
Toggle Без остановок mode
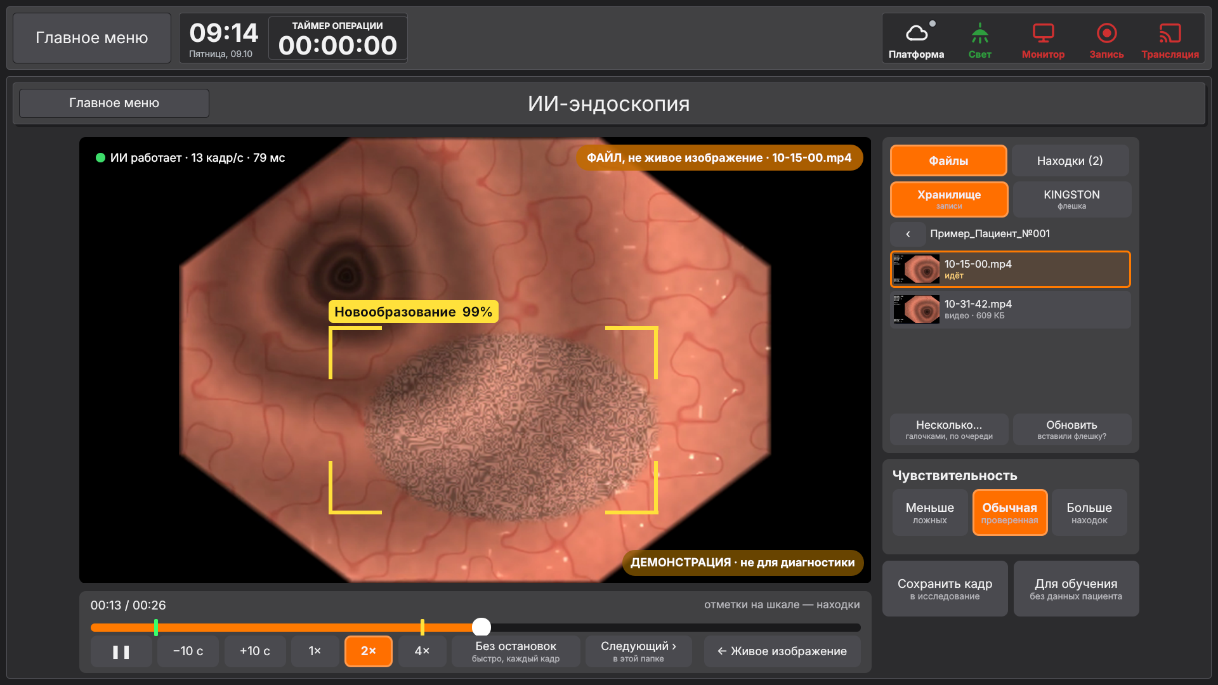coord(516,651)
